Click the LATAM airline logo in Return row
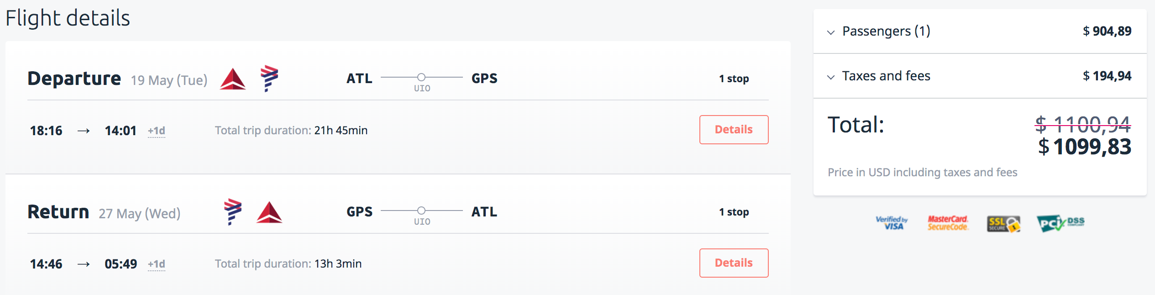Image resolution: width=1155 pixels, height=295 pixels. pyautogui.click(x=233, y=211)
